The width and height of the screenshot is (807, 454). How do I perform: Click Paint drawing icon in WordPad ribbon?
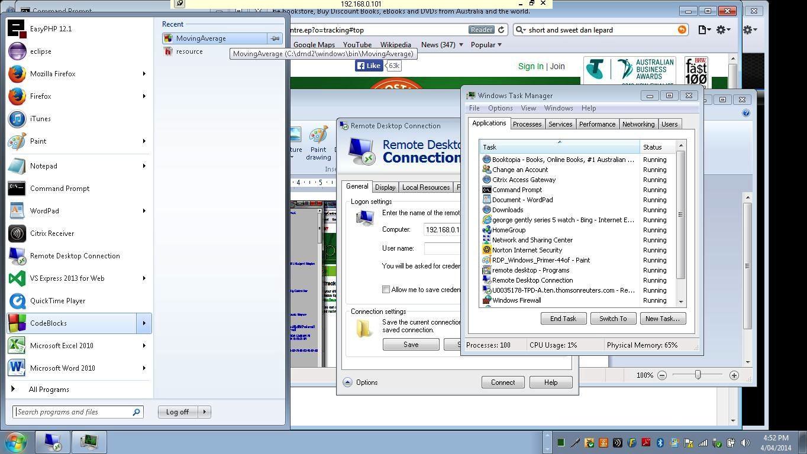click(318, 143)
